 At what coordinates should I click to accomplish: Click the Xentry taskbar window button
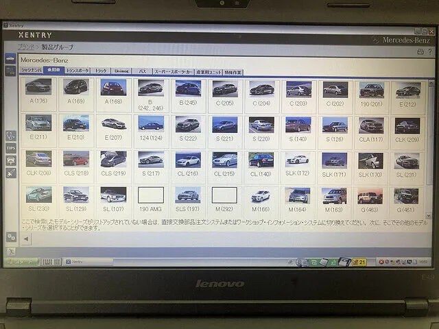coord(88,262)
